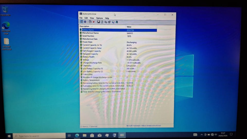Sort by the Value column header

point(141,27)
